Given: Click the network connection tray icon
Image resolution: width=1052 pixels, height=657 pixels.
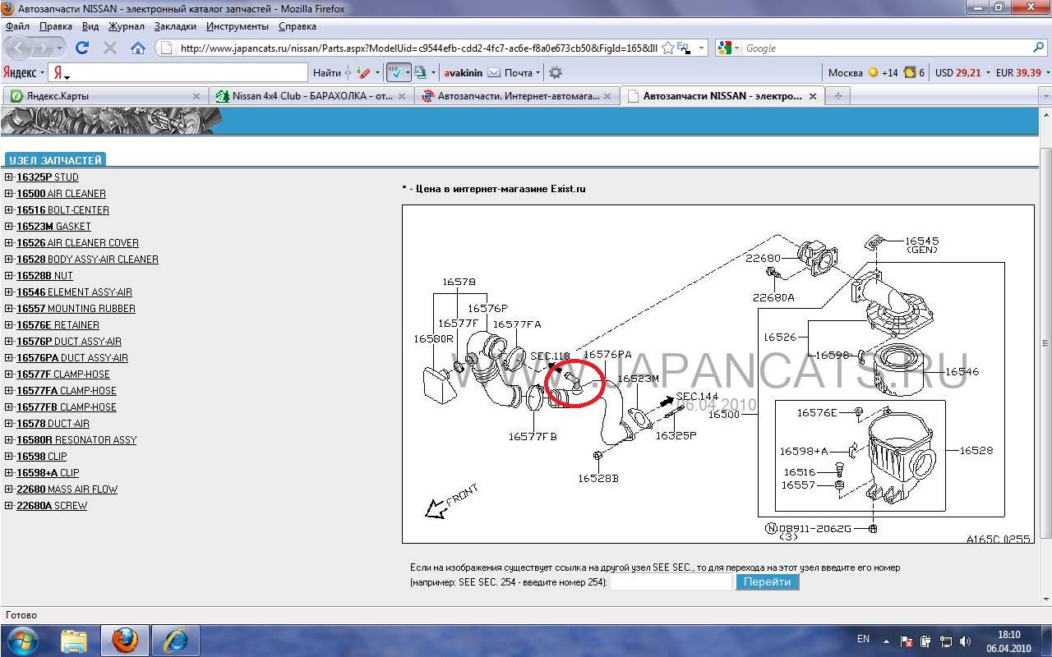Looking at the screenshot, I should [x=945, y=641].
